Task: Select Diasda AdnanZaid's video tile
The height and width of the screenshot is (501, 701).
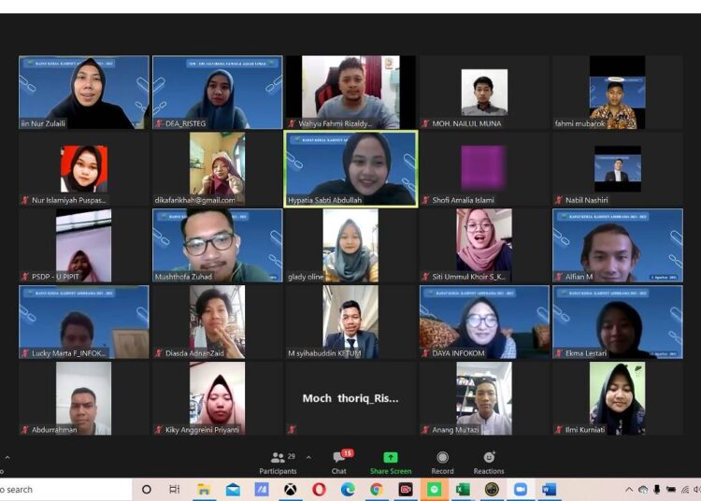Action: pyautogui.click(x=217, y=322)
